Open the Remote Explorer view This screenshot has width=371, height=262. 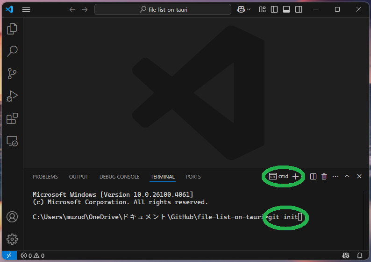[12, 141]
